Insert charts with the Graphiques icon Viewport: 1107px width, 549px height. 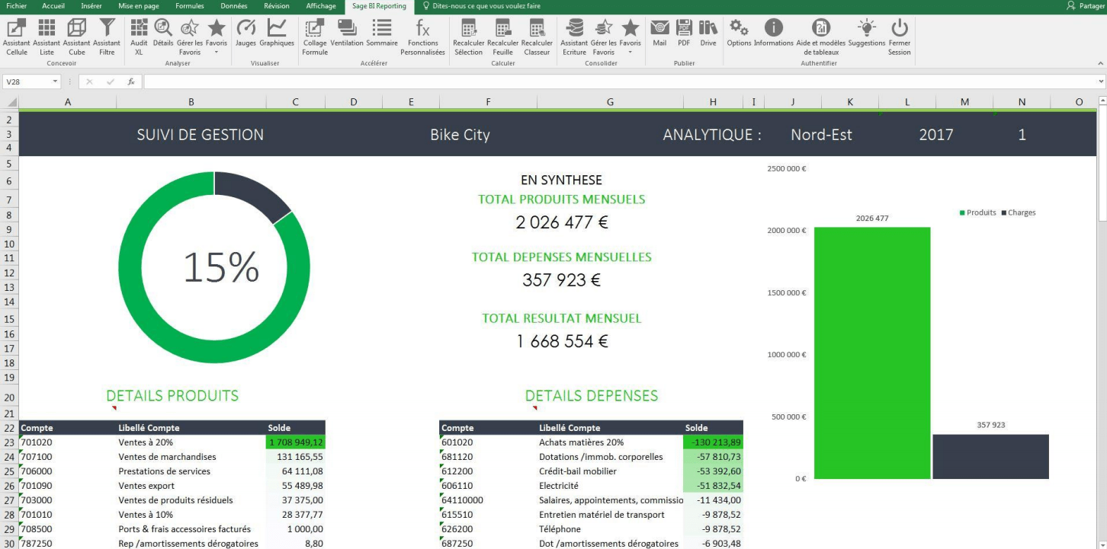click(277, 33)
